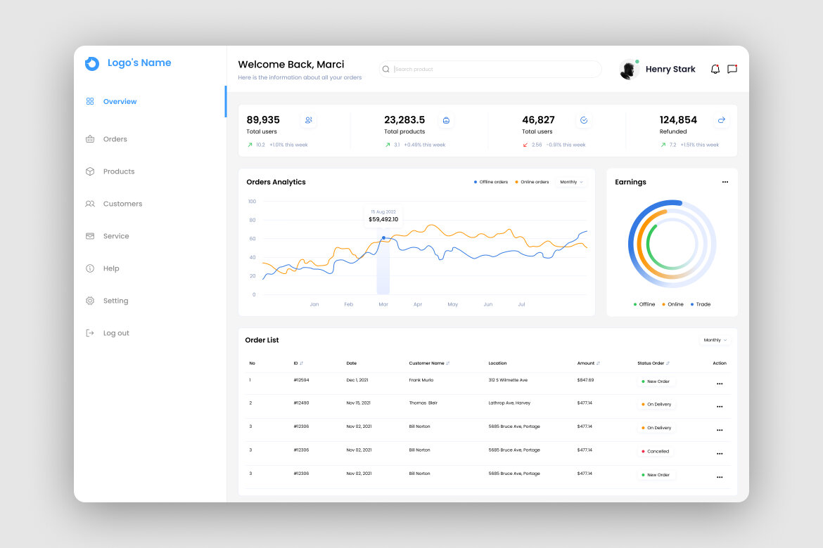Sort the Order List by Amount
823x548 pixels.
click(589, 363)
